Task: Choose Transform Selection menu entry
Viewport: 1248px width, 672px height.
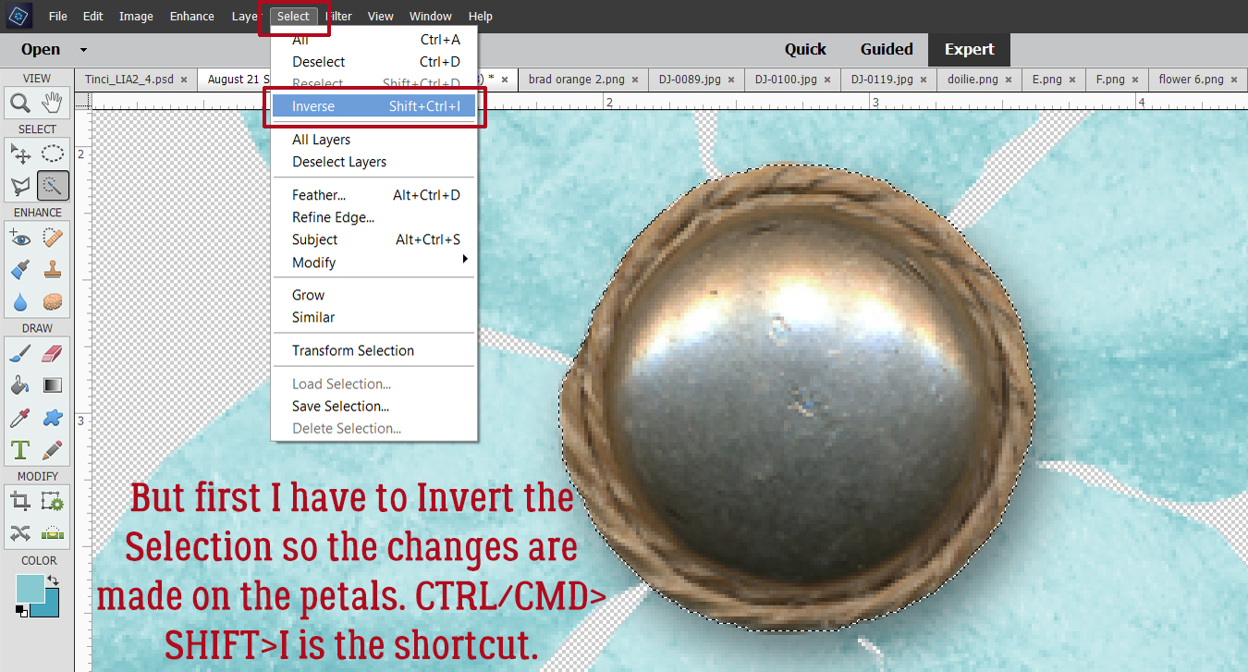Action: [x=373, y=350]
